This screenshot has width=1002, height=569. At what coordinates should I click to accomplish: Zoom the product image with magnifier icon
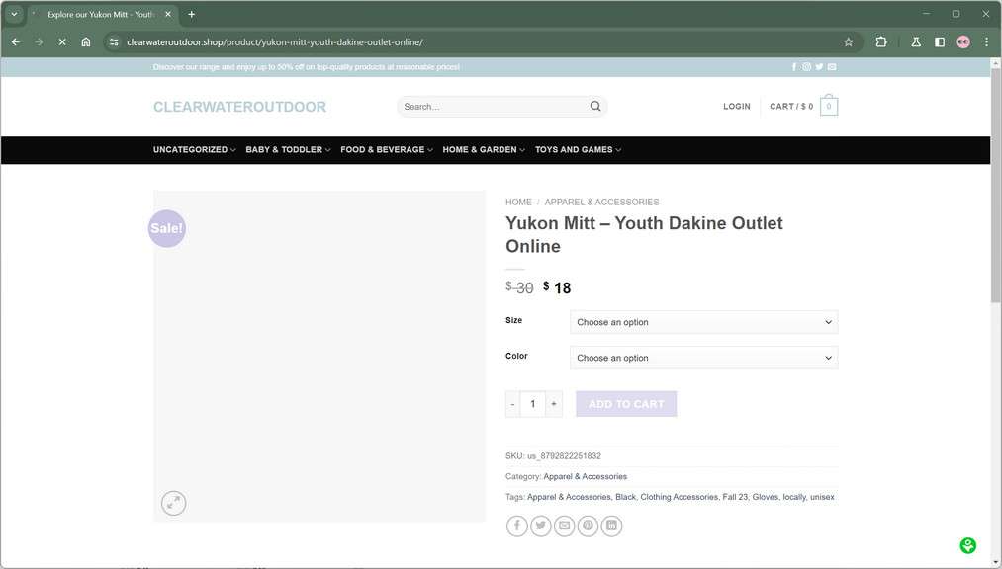(x=174, y=503)
